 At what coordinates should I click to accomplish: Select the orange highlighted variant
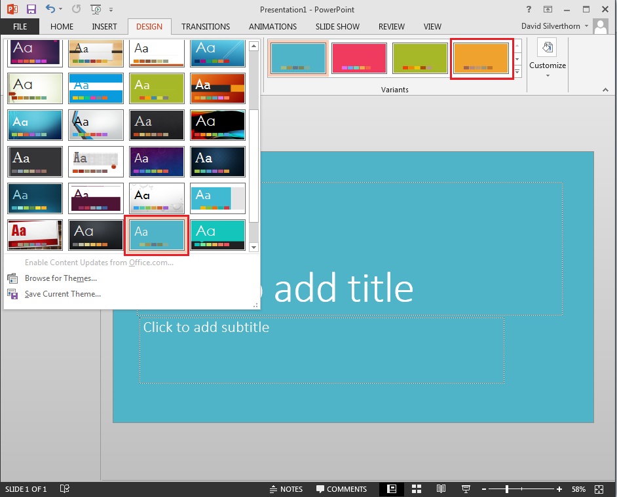(481, 58)
